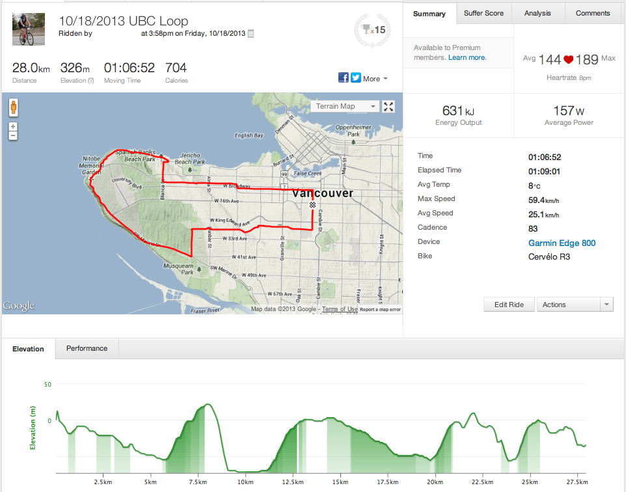The height and width of the screenshot is (492, 626).
Task: Share ride on Facebook icon
Action: [x=344, y=78]
